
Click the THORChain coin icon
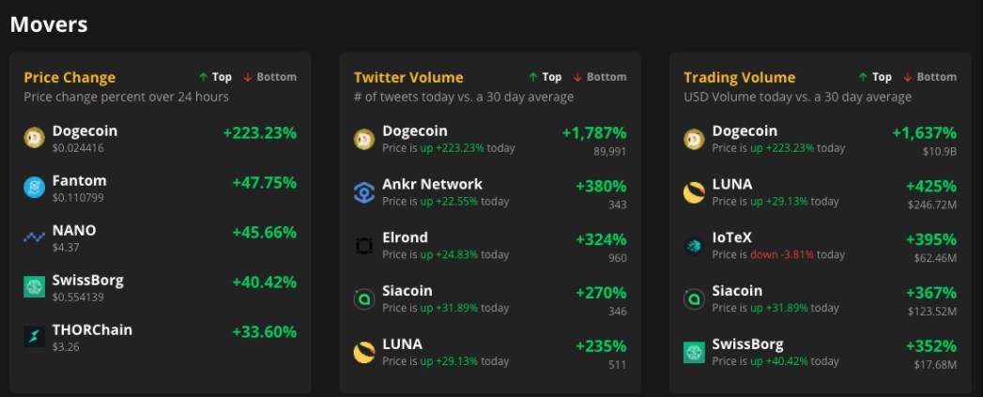[35, 337]
